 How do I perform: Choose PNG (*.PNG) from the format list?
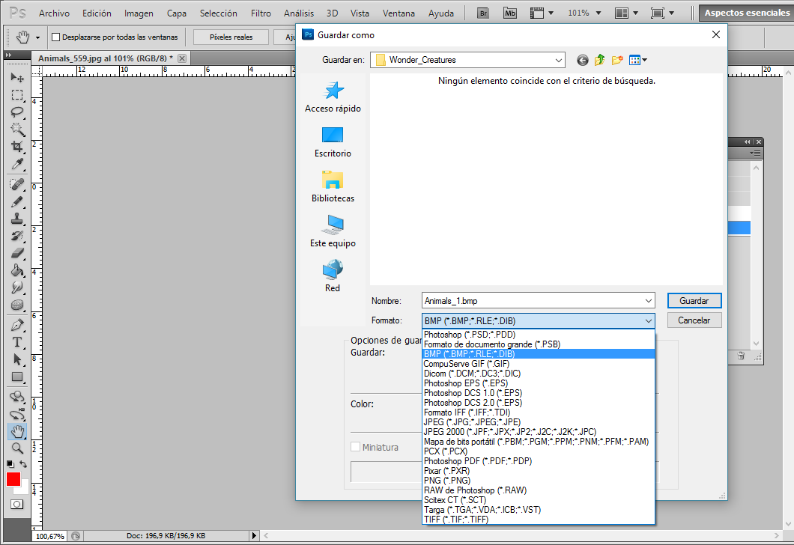pos(539,481)
